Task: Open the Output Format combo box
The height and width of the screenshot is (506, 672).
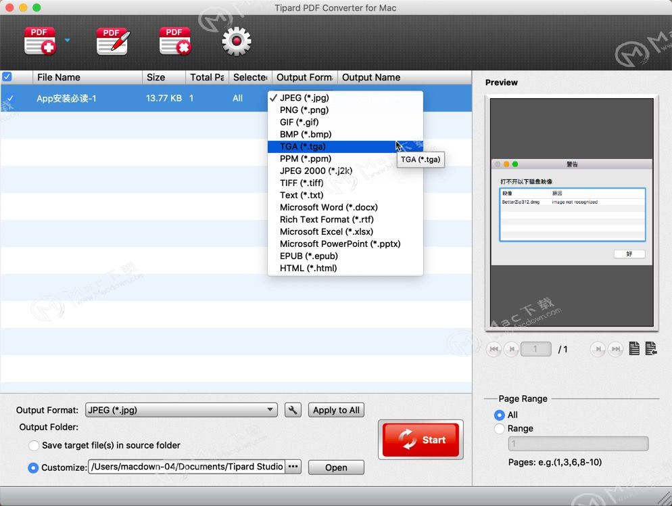Action: pos(181,410)
